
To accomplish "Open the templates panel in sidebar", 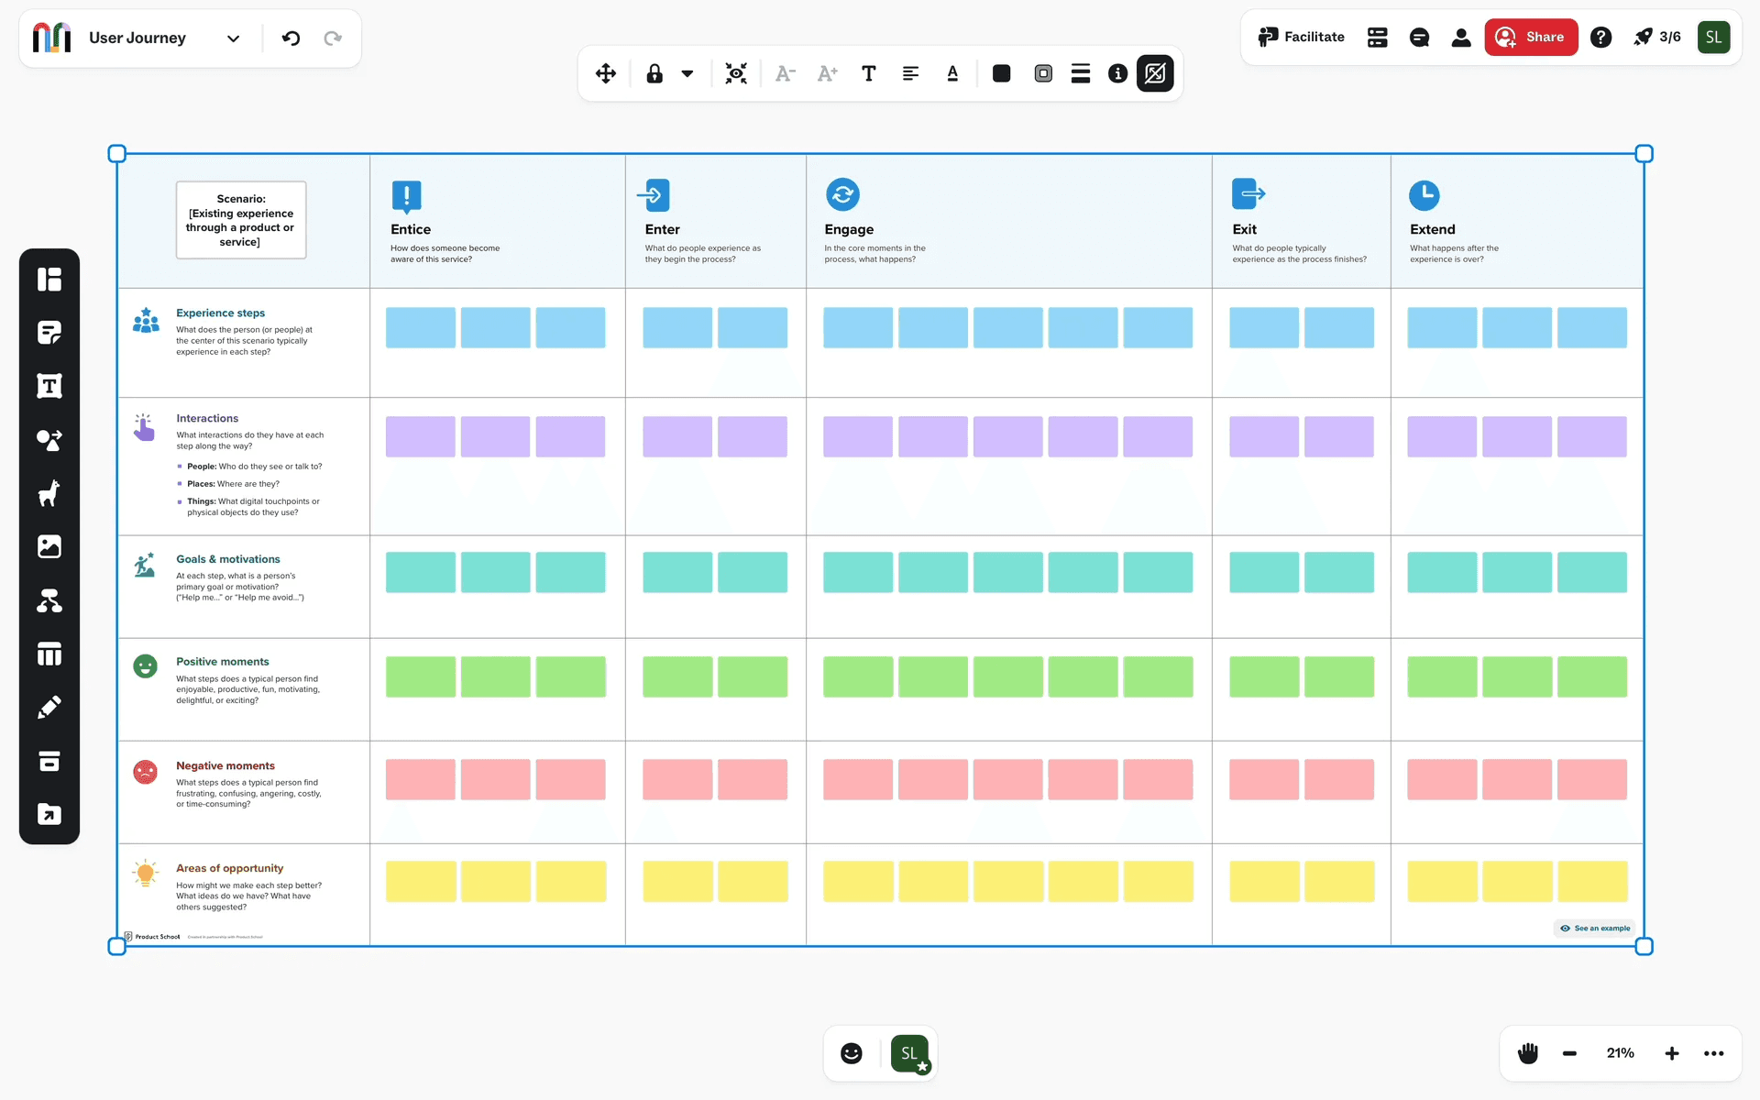I will 49,280.
